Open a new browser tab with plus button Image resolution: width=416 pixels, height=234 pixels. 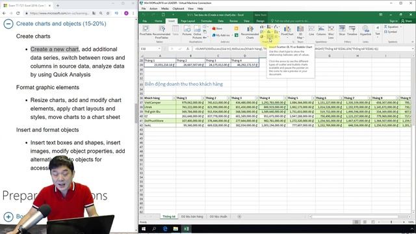tap(58, 5)
